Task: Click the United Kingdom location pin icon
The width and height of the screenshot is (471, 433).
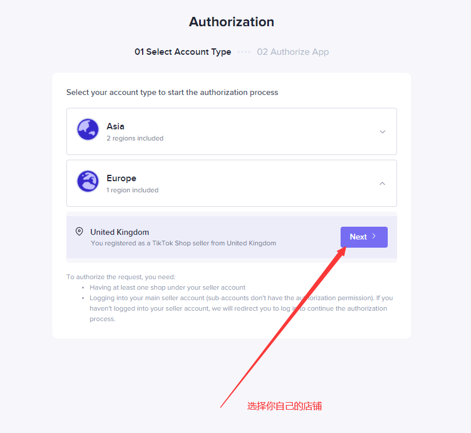Action: (x=79, y=232)
